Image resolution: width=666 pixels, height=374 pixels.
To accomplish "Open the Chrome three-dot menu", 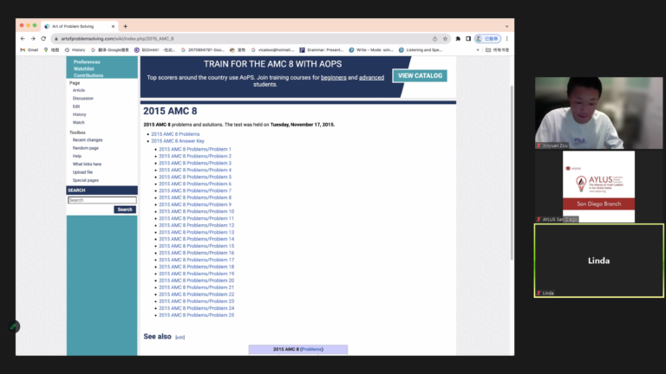I will (x=506, y=39).
